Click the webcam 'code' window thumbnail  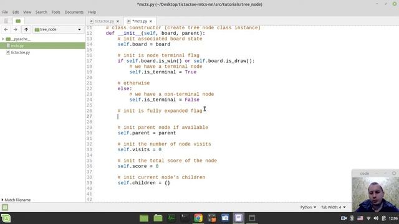pyautogui.click(x=375, y=195)
